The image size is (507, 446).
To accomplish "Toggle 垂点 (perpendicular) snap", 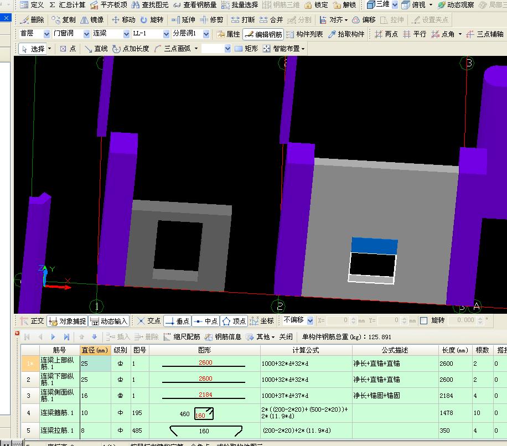I will (178, 321).
